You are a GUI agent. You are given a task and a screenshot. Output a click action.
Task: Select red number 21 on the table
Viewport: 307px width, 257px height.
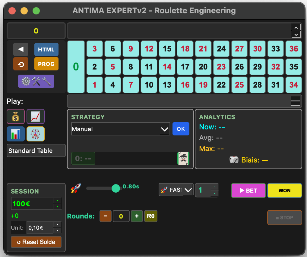pyautogui.click(x=203, y=49)
